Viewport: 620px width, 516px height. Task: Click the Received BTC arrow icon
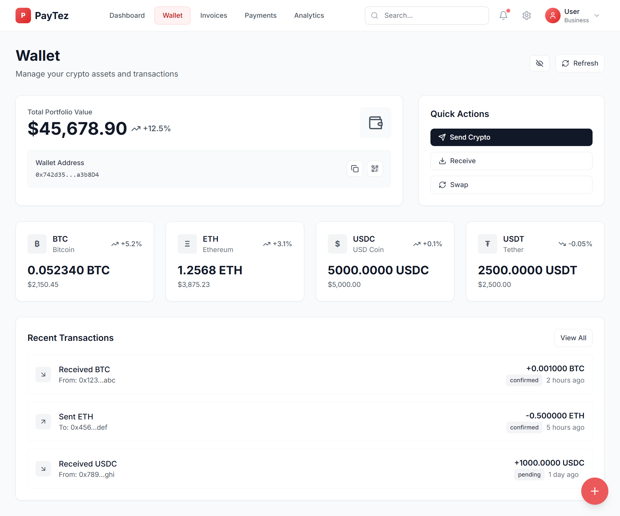click(x=43, y=374)
